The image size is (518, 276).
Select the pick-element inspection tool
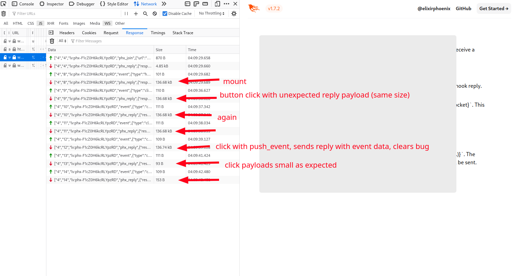coord(4,4)
